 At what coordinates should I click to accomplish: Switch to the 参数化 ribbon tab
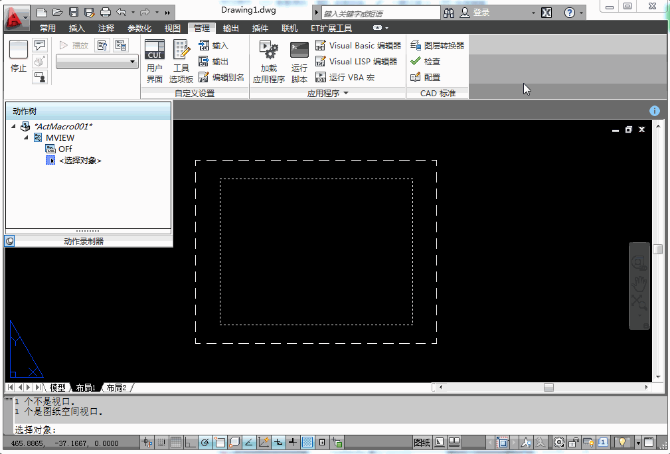coord(139,28)
